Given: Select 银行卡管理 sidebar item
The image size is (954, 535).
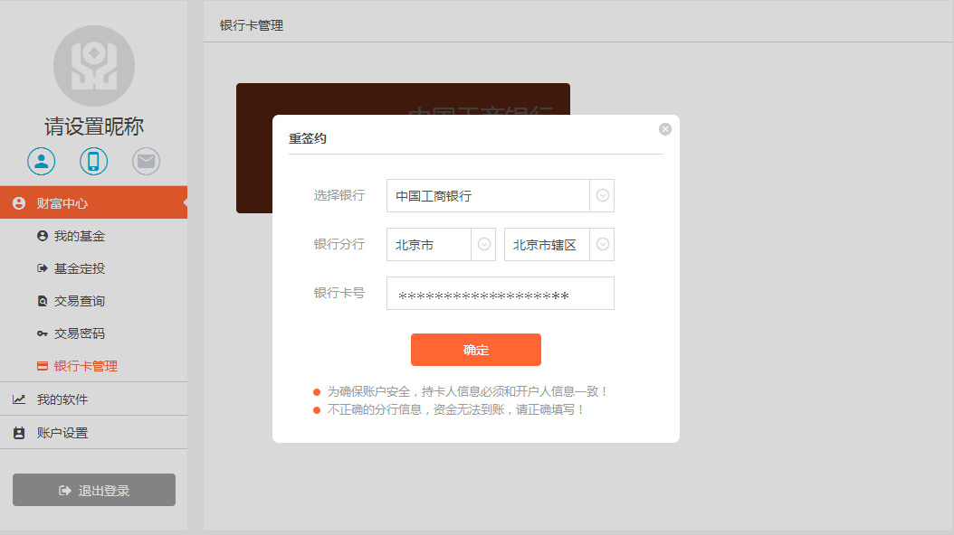Looking at the screenshot, I should pos(85,366).
